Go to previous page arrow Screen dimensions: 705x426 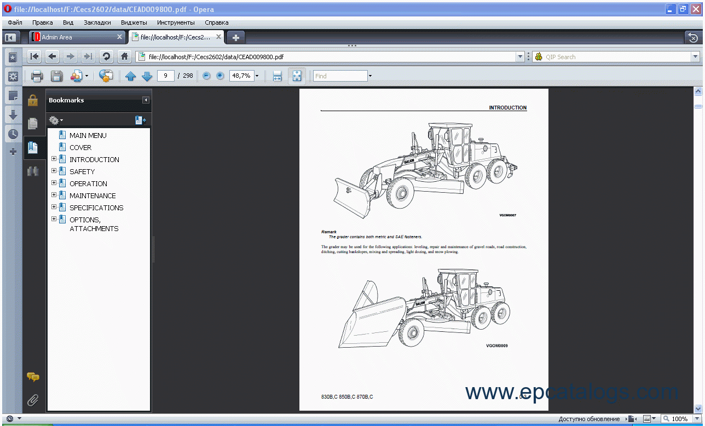coord(130,76)
